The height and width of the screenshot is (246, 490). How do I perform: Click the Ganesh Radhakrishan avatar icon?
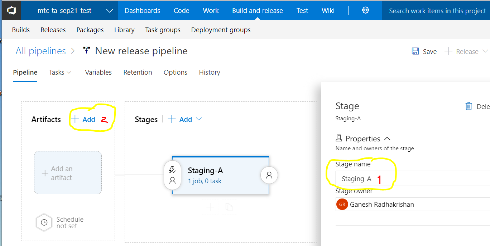(342, 205)
